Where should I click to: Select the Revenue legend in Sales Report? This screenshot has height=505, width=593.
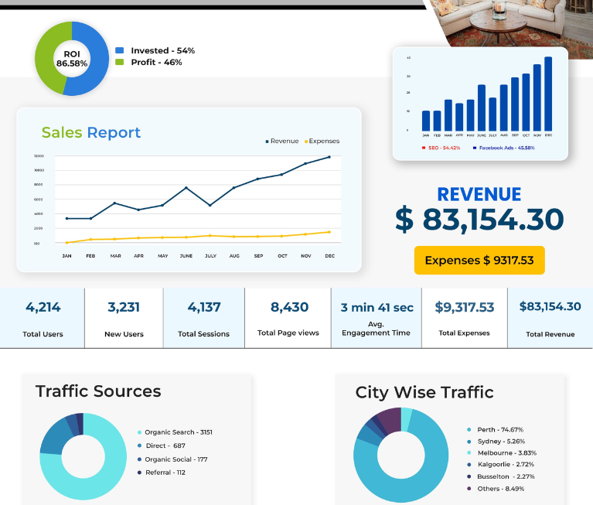coord(282,141)
